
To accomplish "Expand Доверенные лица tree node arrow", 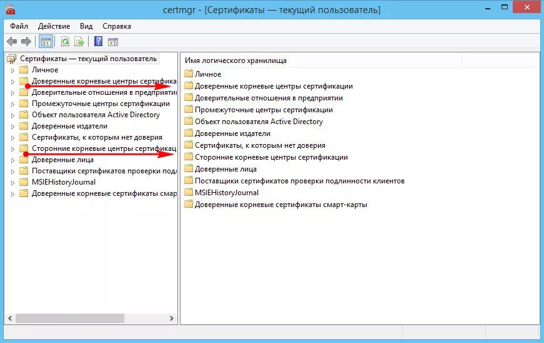I will pos(13,160).
